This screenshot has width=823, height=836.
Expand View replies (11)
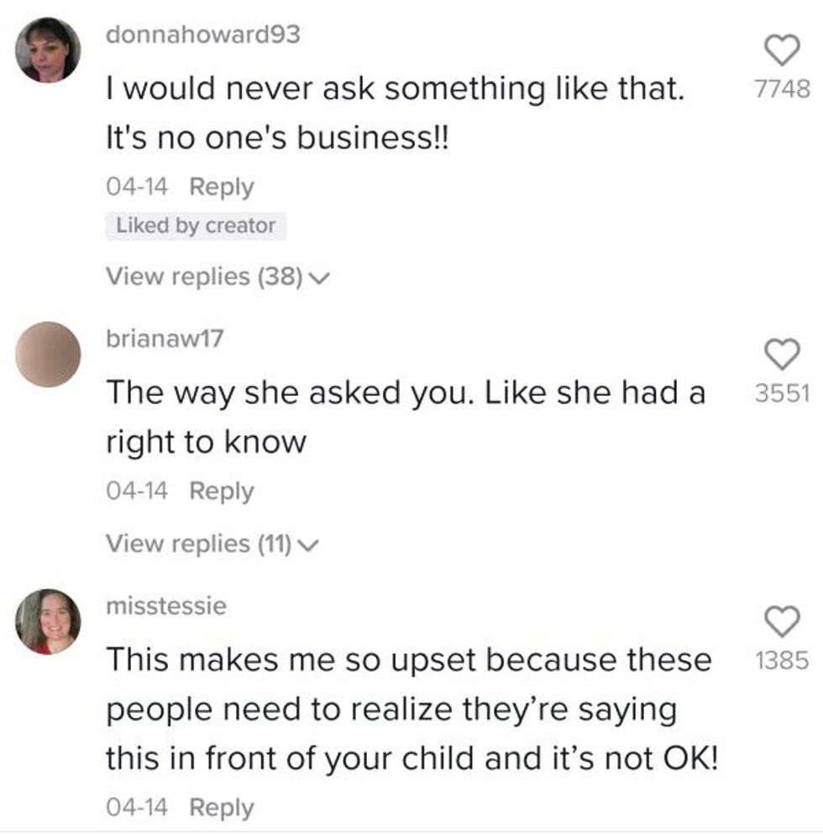pyautogui.click(x=212, y=544)
